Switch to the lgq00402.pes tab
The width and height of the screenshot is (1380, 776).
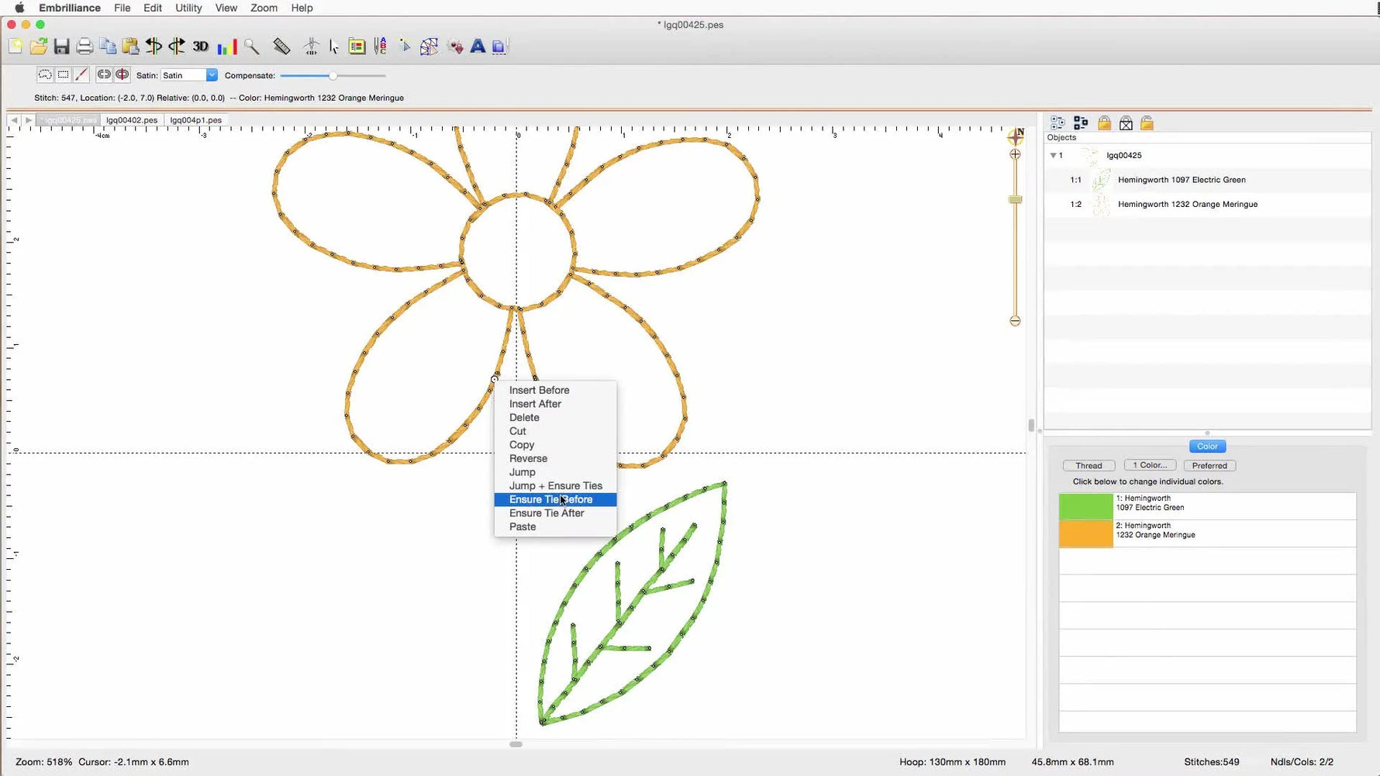[x=131, y=120]
